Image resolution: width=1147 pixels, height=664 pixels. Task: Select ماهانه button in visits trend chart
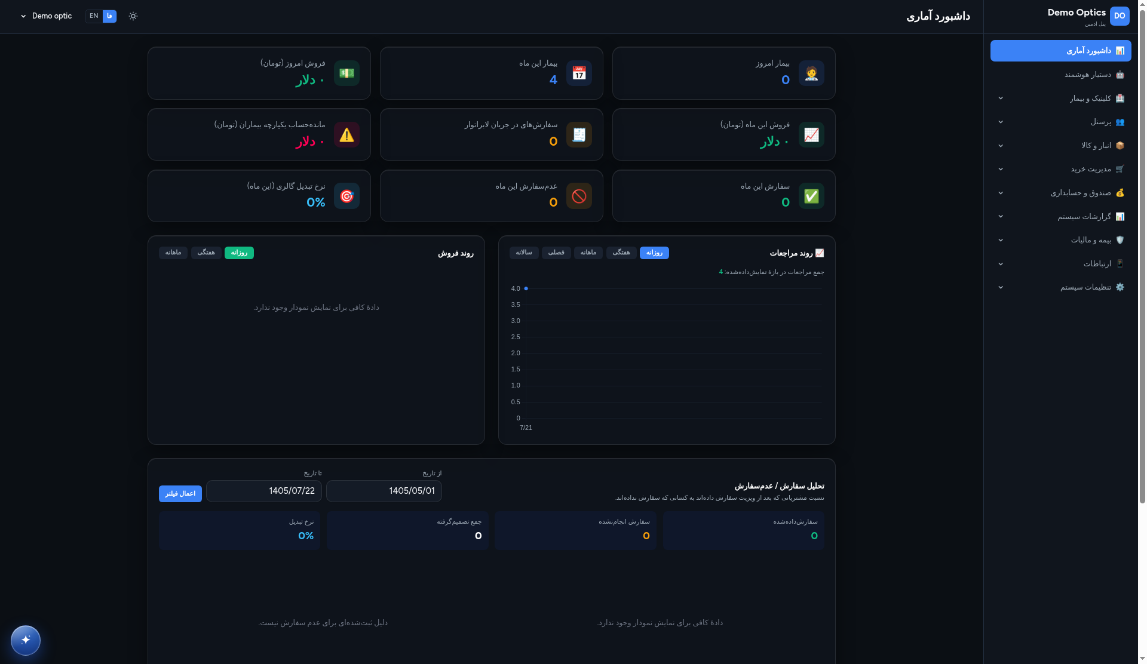click(x=588, y=253)
